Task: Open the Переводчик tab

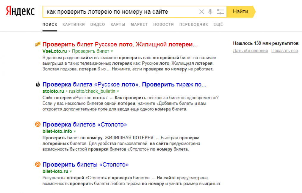Action: pyautogui.click(x=194, y=24)
